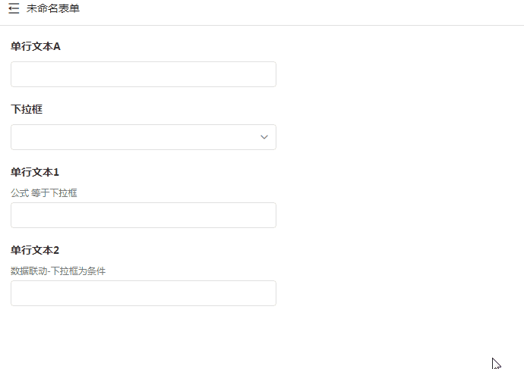
Task: Click the 数据联动-下拉框为条件 description text
Action: pos(58,270)
